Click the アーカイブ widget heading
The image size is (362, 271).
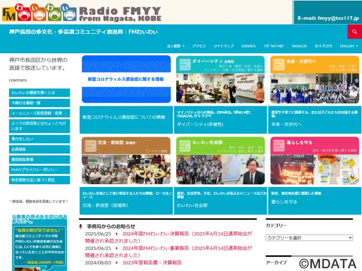276,262
